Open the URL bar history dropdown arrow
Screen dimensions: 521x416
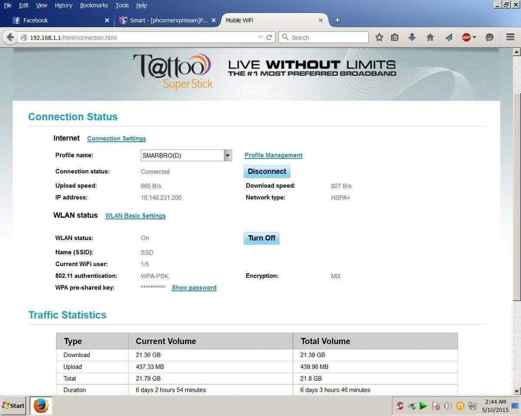click(260, 37)
